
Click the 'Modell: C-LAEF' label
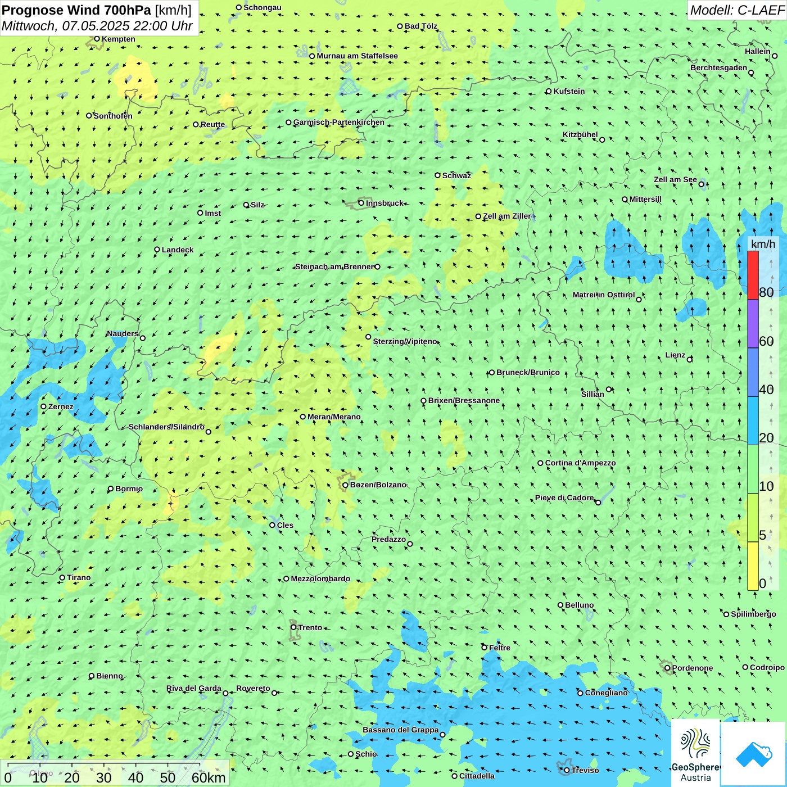[x=737, y=10]
